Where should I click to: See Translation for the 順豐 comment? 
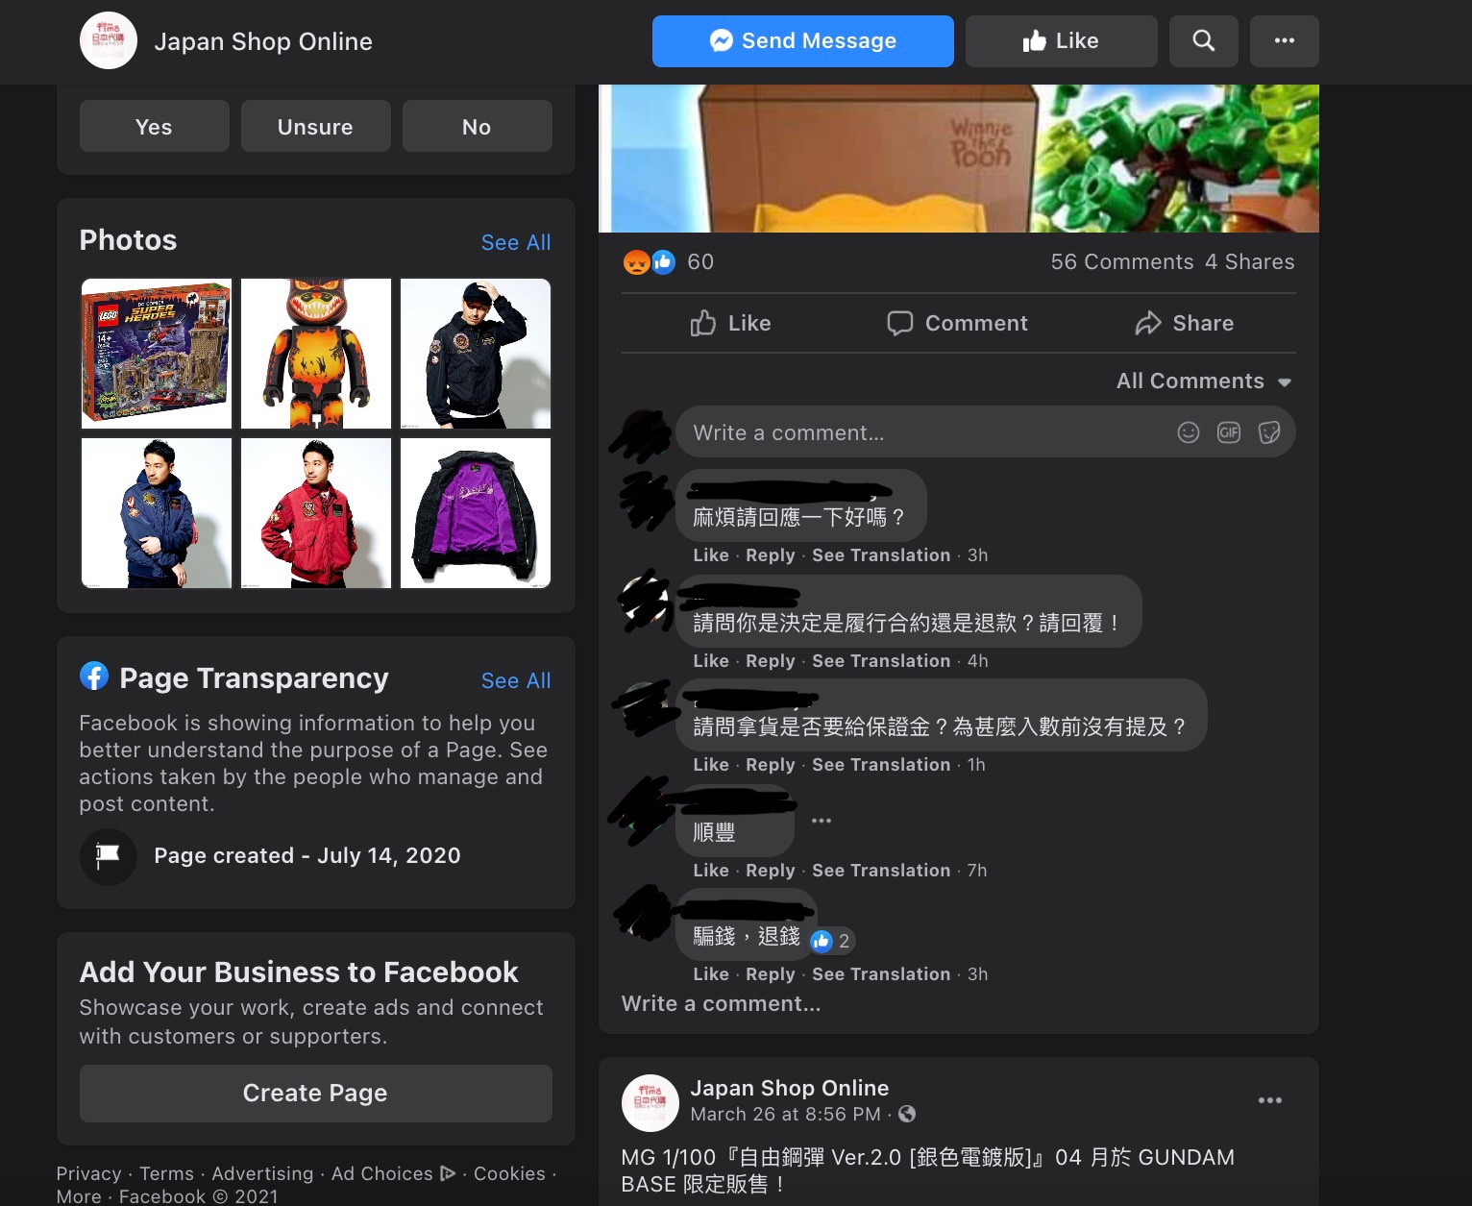click(x=881, y=871)
